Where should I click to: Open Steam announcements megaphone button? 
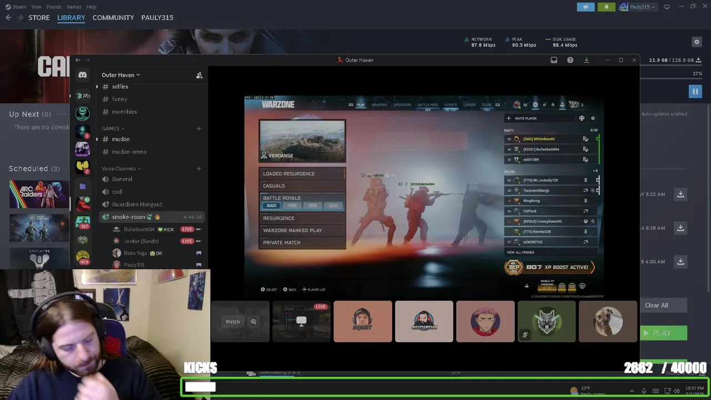pyautogui.click(x=585, y=7)
